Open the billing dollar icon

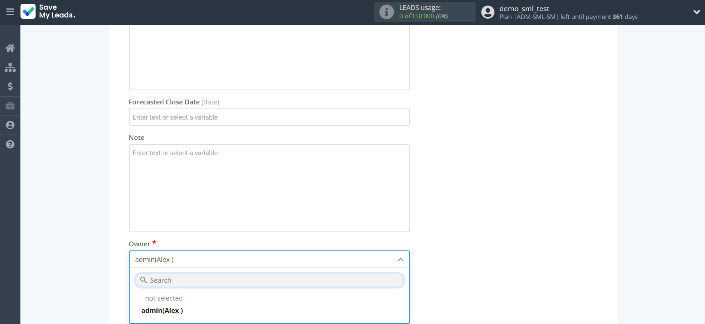(x=10, y=87)
